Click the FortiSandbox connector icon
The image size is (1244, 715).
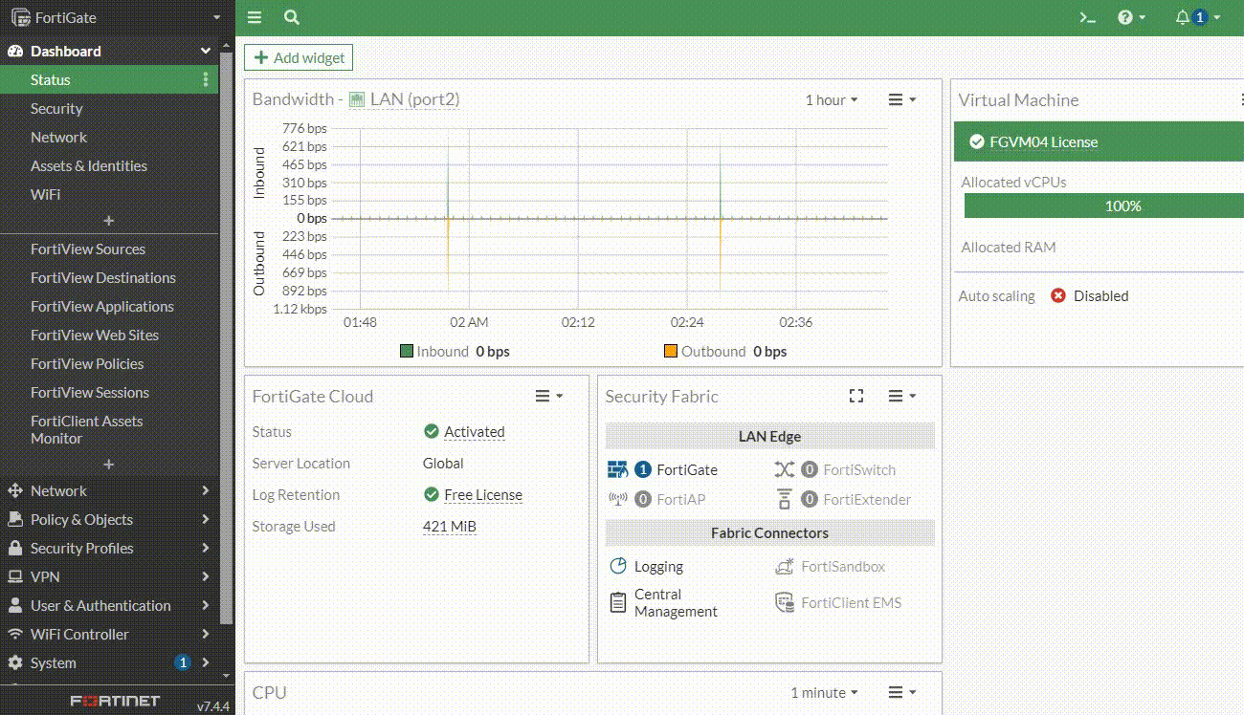(x=785, y=566)
